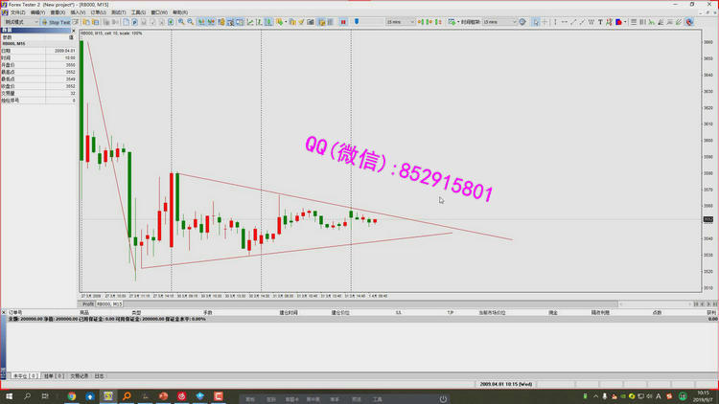Select the RB000, M15 chart tab
Image resolution: width=719 pixels, height=404 pixels.
coord(109,303)
